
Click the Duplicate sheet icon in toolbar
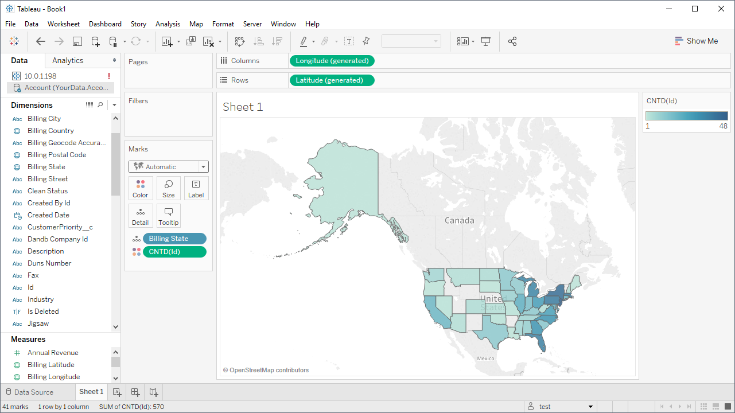(x=191, y=41)
